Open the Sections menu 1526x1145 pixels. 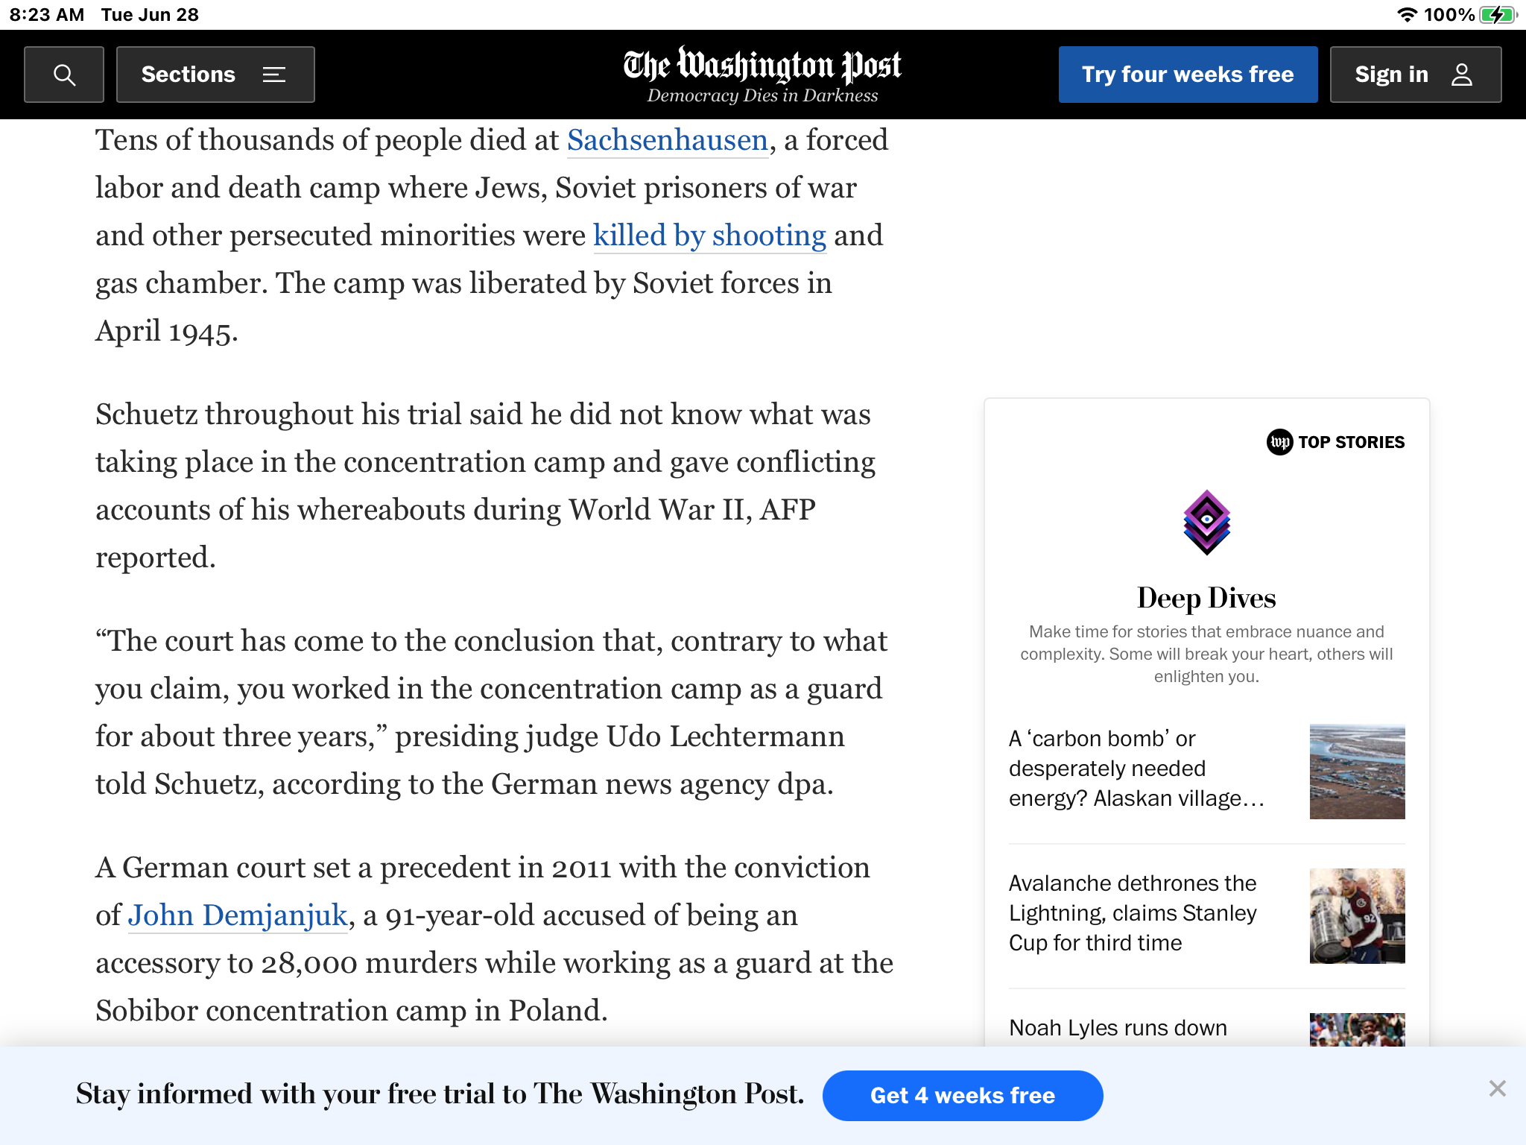[x=215, y=75]
